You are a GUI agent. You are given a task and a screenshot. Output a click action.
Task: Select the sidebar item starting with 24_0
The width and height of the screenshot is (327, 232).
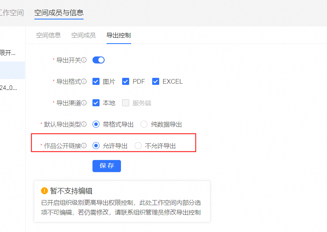point(9,88)
